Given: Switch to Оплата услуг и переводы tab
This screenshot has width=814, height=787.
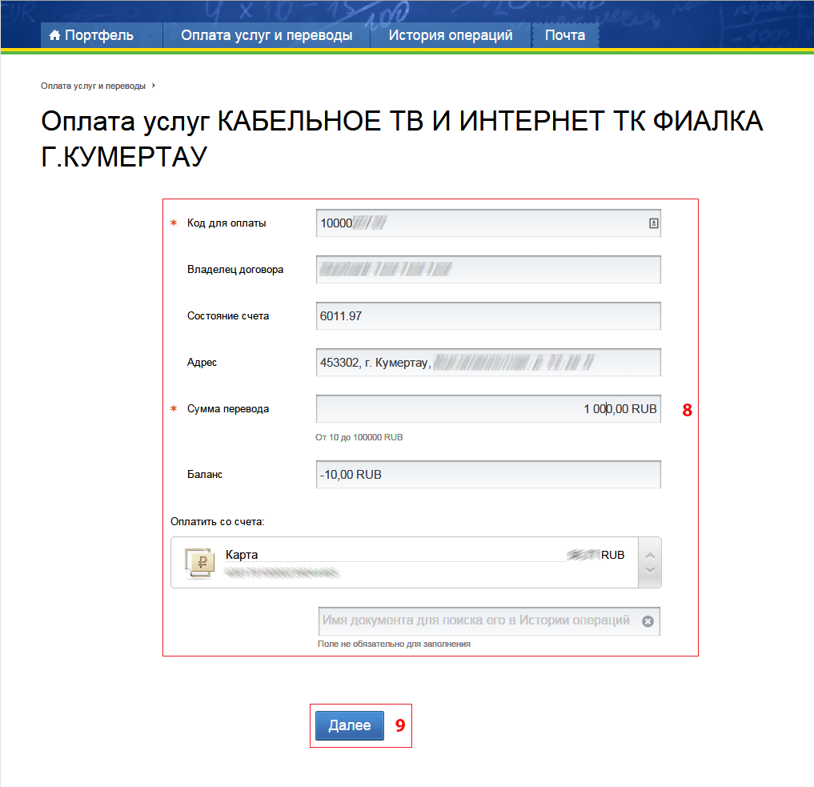Looking at the screenshot, I should [267, 35].
